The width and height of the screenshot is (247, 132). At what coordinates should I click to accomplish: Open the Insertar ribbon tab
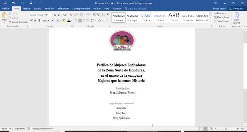tap(27, 9)
